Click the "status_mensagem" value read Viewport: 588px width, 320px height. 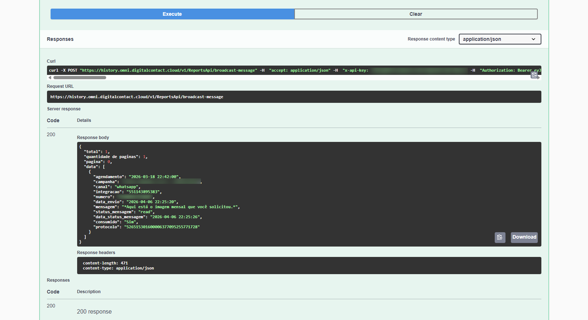pyautogui.click(x=145, y=212)
